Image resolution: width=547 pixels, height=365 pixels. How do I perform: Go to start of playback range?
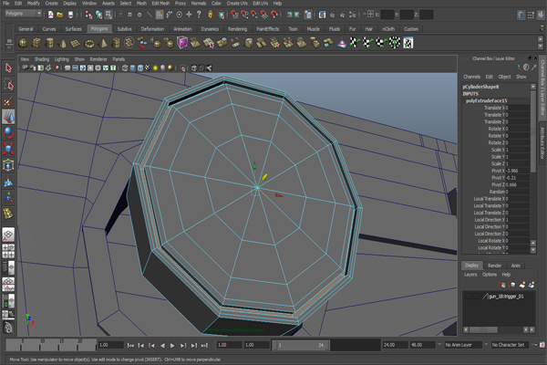[130, 345]
